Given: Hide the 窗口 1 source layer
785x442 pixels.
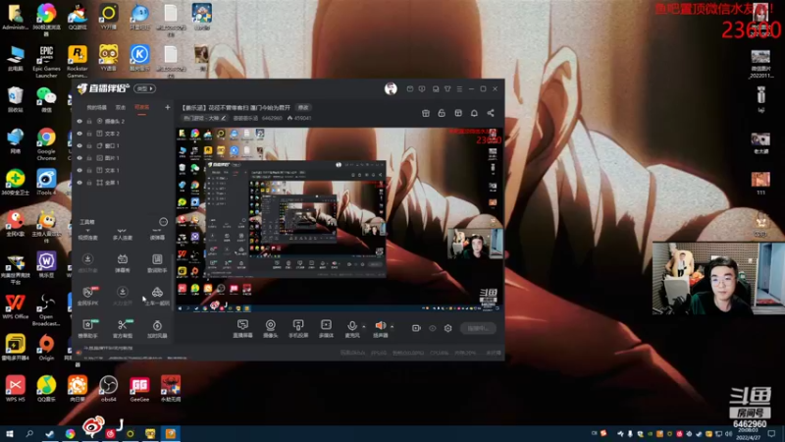Looking at the screenshot, I should tap(79, 145).
